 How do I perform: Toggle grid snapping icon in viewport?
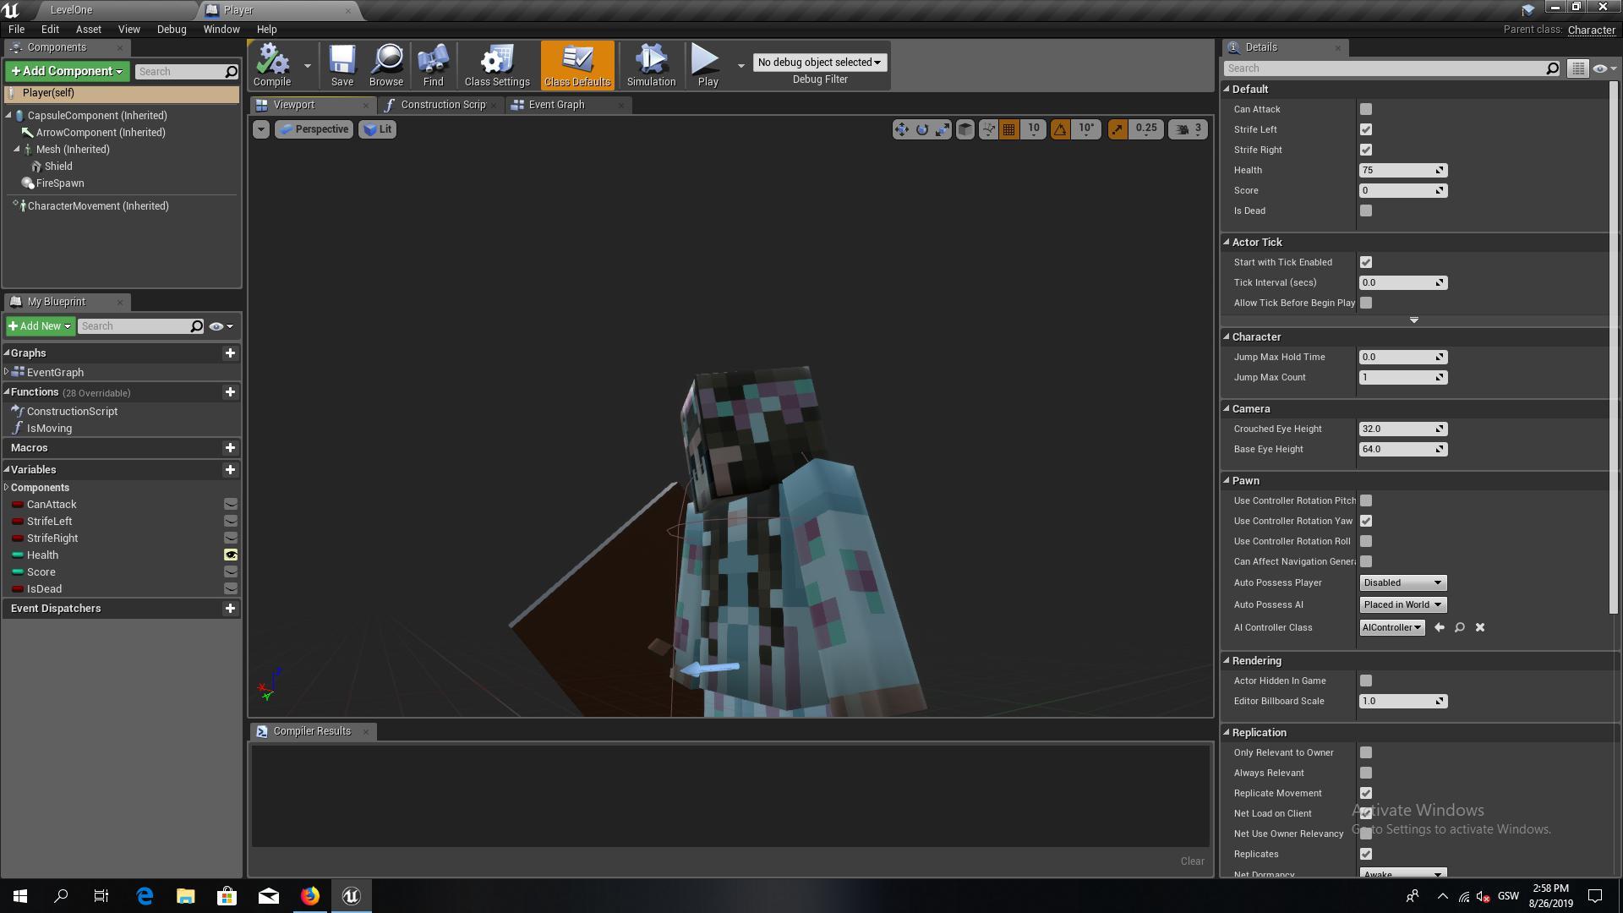point(1008,129)
